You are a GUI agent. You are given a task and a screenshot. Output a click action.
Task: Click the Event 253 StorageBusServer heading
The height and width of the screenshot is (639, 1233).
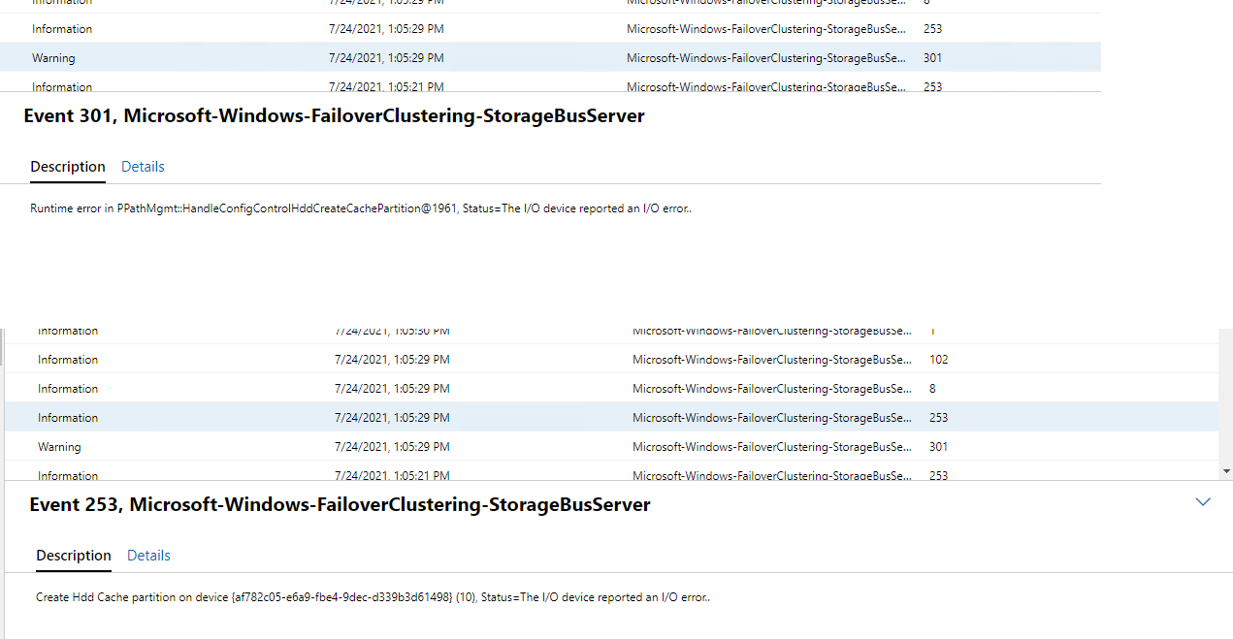tap(340, 505)
